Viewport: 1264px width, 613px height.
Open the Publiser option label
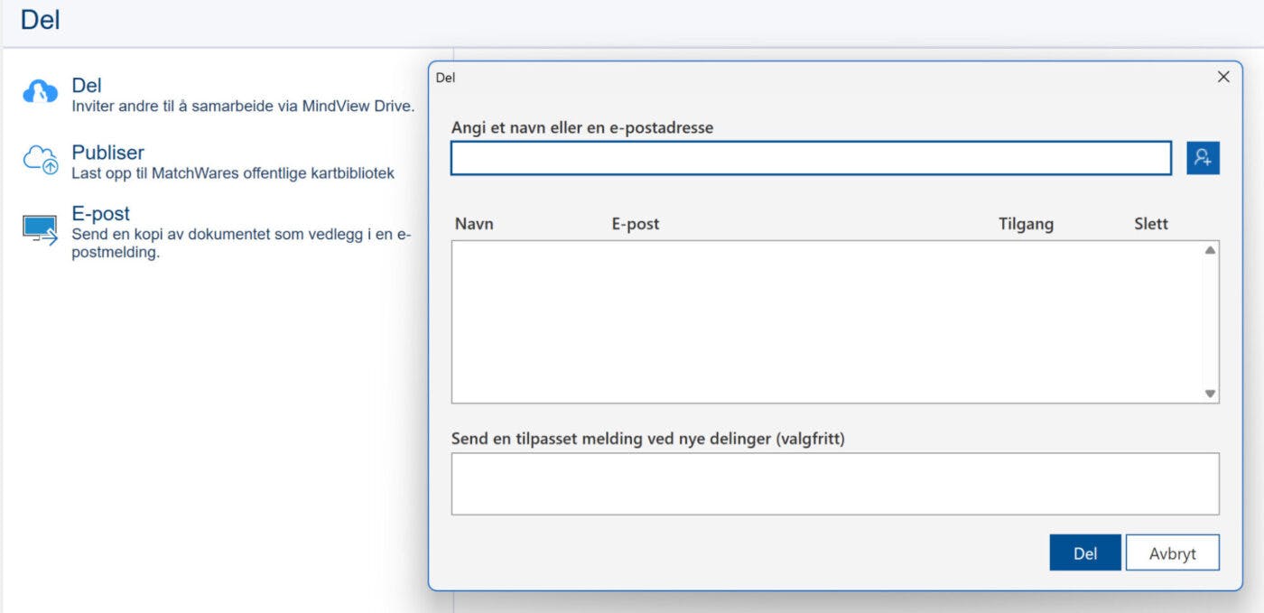pyautogui.click(x=107, y=153)
